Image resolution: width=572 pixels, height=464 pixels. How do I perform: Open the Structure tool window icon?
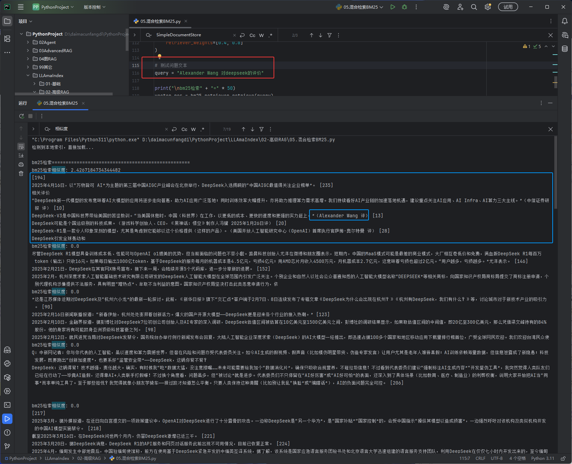click(x=7, y=38)
